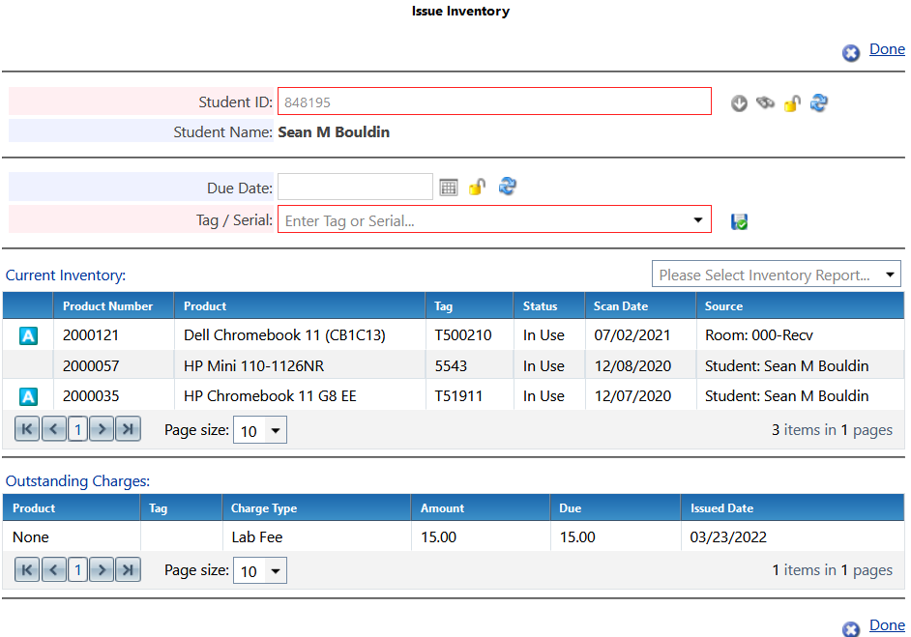
Task: Select product number 2000035
Action: 91,396
